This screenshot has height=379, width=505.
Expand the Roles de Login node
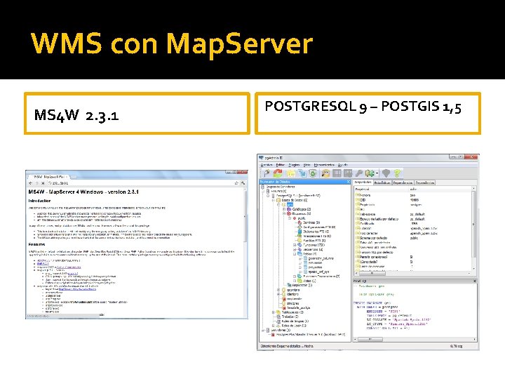(274, 326)
